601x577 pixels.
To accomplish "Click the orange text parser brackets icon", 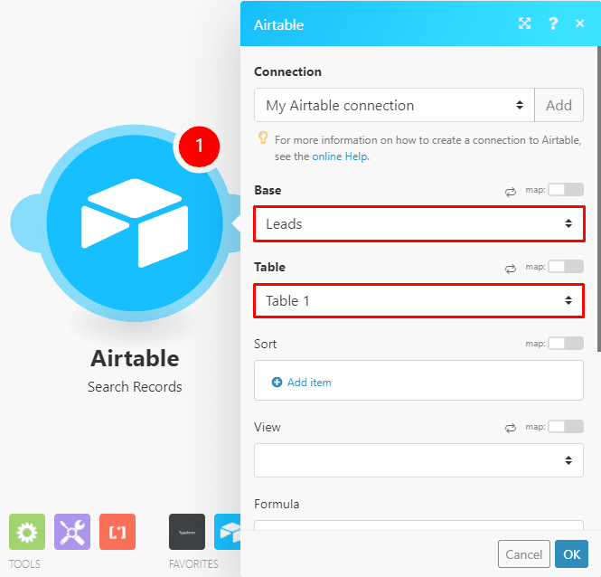I will [117, 532].
